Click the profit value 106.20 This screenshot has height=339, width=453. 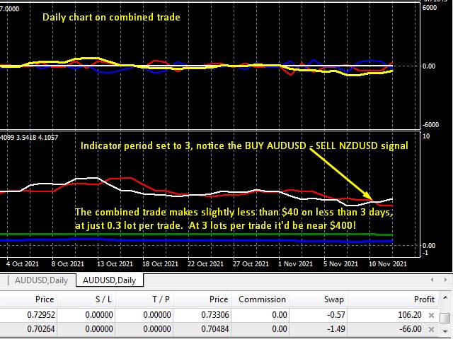click(x=410, y=315)
